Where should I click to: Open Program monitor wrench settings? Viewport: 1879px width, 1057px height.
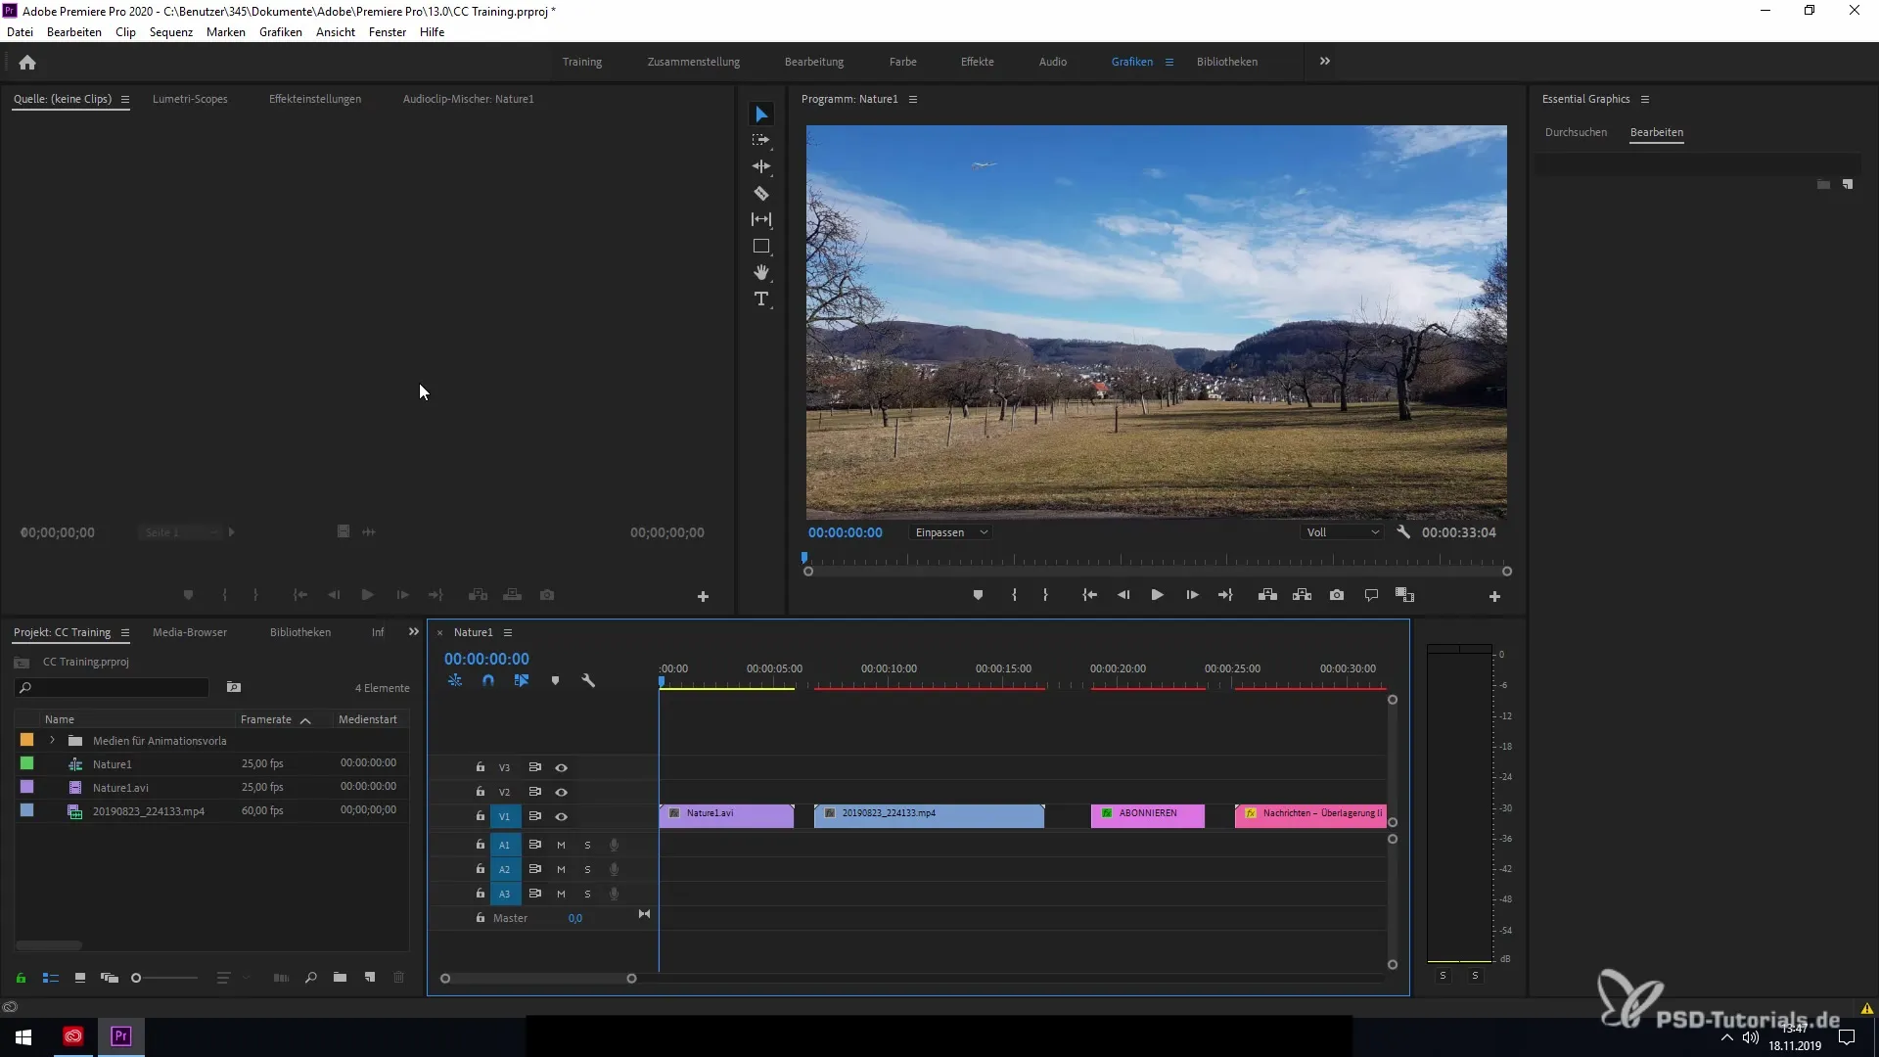1403,532
